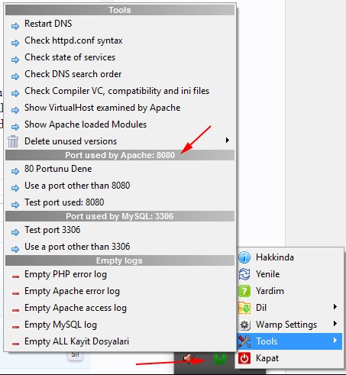Select the highlighted Tools entry

pyautogui.click(x=289, y=341)
